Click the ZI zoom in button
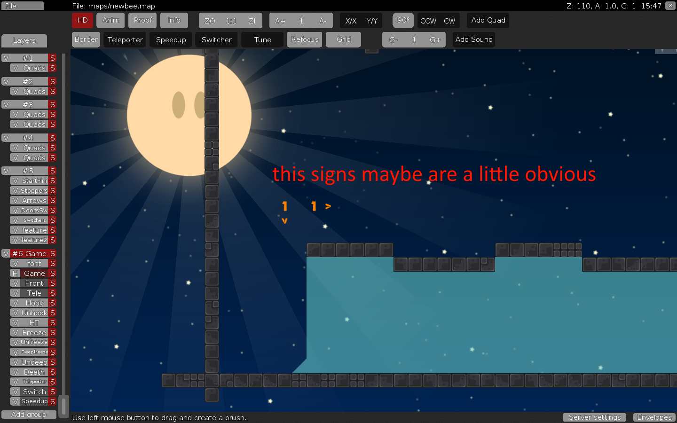This screenshot has width=677, height=423. point(252,21)
